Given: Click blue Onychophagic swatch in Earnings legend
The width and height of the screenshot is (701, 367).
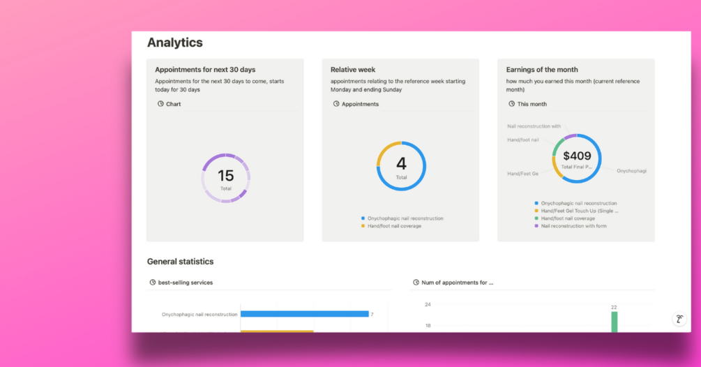Looking at the screenshot, I should (x=536, y=203).
